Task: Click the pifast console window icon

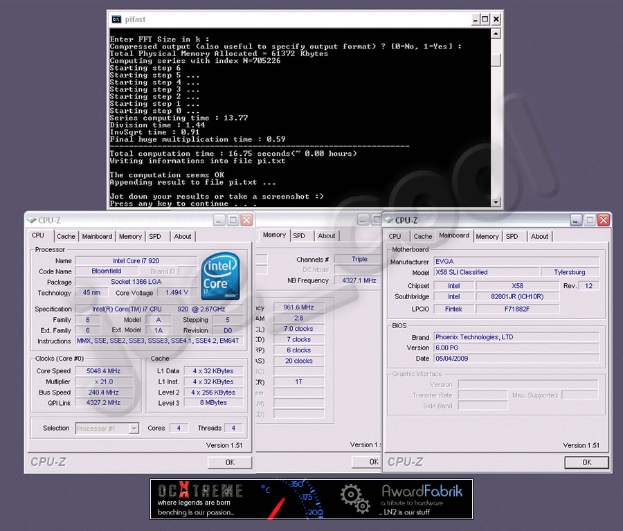Action: [116, 19]
